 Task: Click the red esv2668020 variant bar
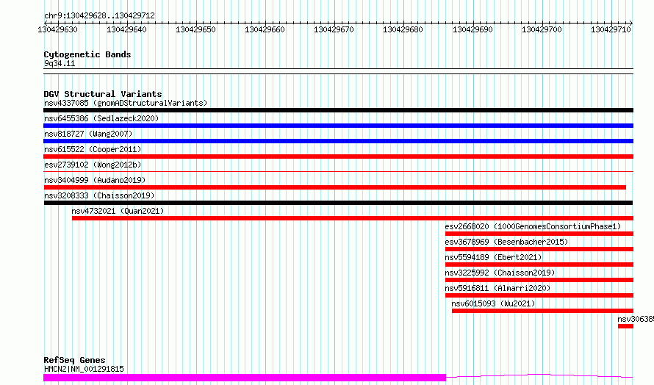[x=539, y=234]
